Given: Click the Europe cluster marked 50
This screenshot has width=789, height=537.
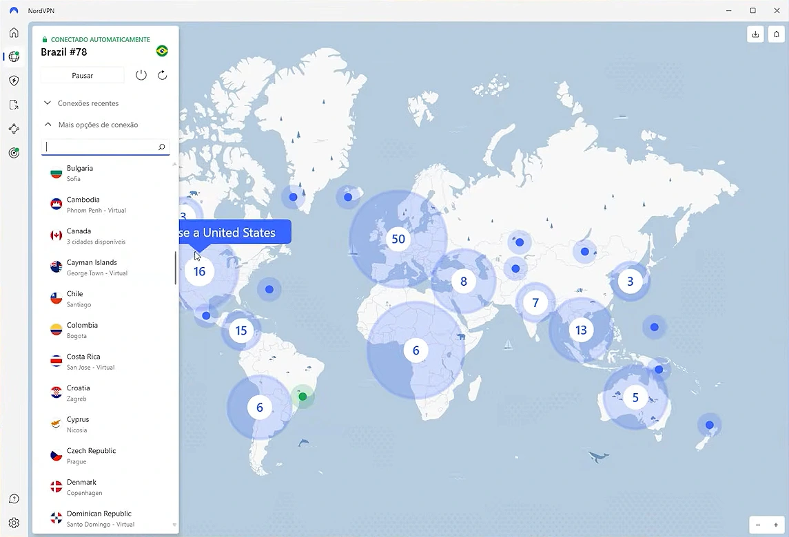Looking at the screenshot, I should 398,239.
